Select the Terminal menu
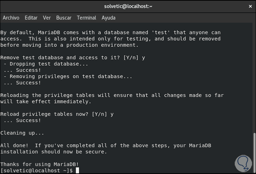The image size is (256, 174). pos(87,17)
